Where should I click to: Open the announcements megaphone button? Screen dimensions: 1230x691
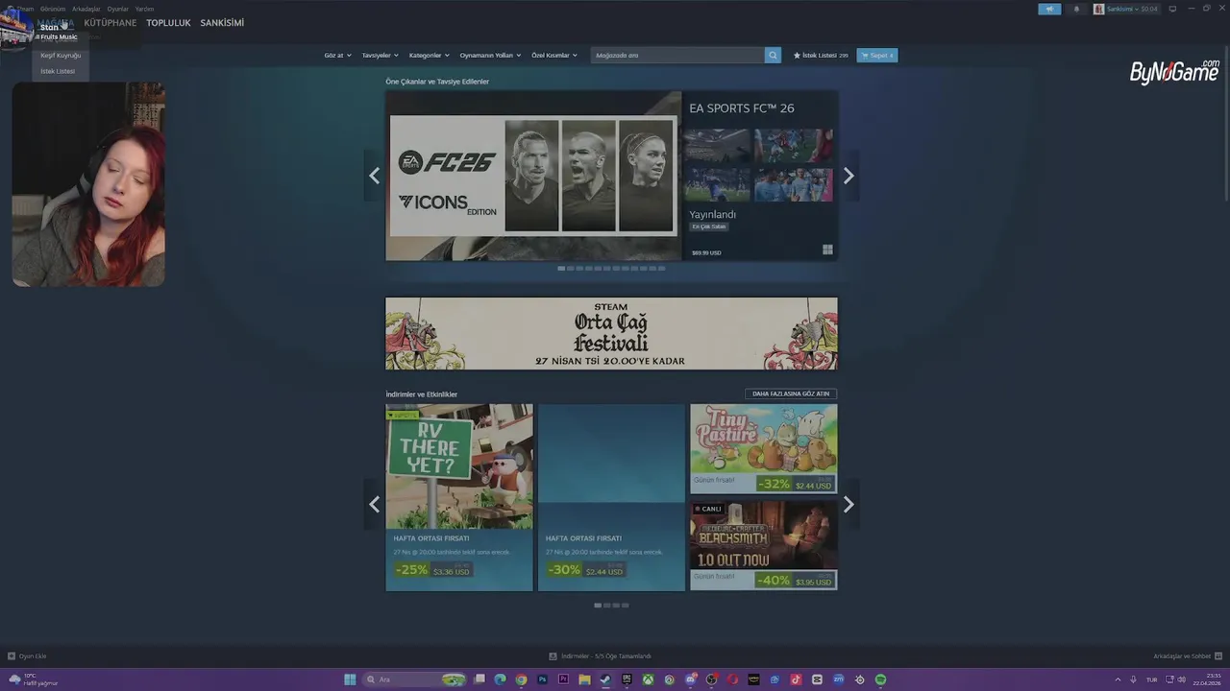(1049, 9)
